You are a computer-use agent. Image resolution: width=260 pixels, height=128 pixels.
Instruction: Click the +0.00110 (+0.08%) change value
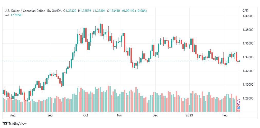134,11
